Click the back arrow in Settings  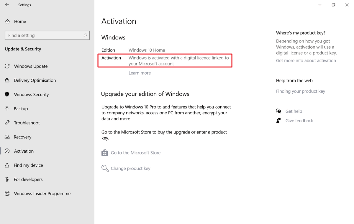7,5
